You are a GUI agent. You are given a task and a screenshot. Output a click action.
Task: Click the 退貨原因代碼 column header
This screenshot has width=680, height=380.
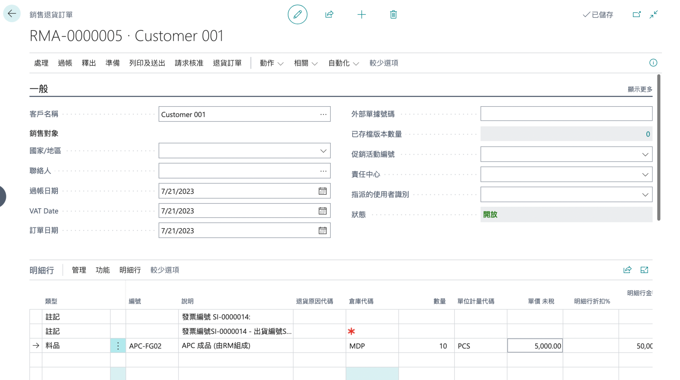point(314,301)
